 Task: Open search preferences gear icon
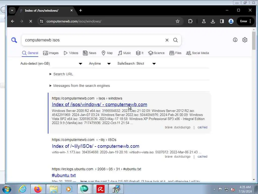coord(245,40)
